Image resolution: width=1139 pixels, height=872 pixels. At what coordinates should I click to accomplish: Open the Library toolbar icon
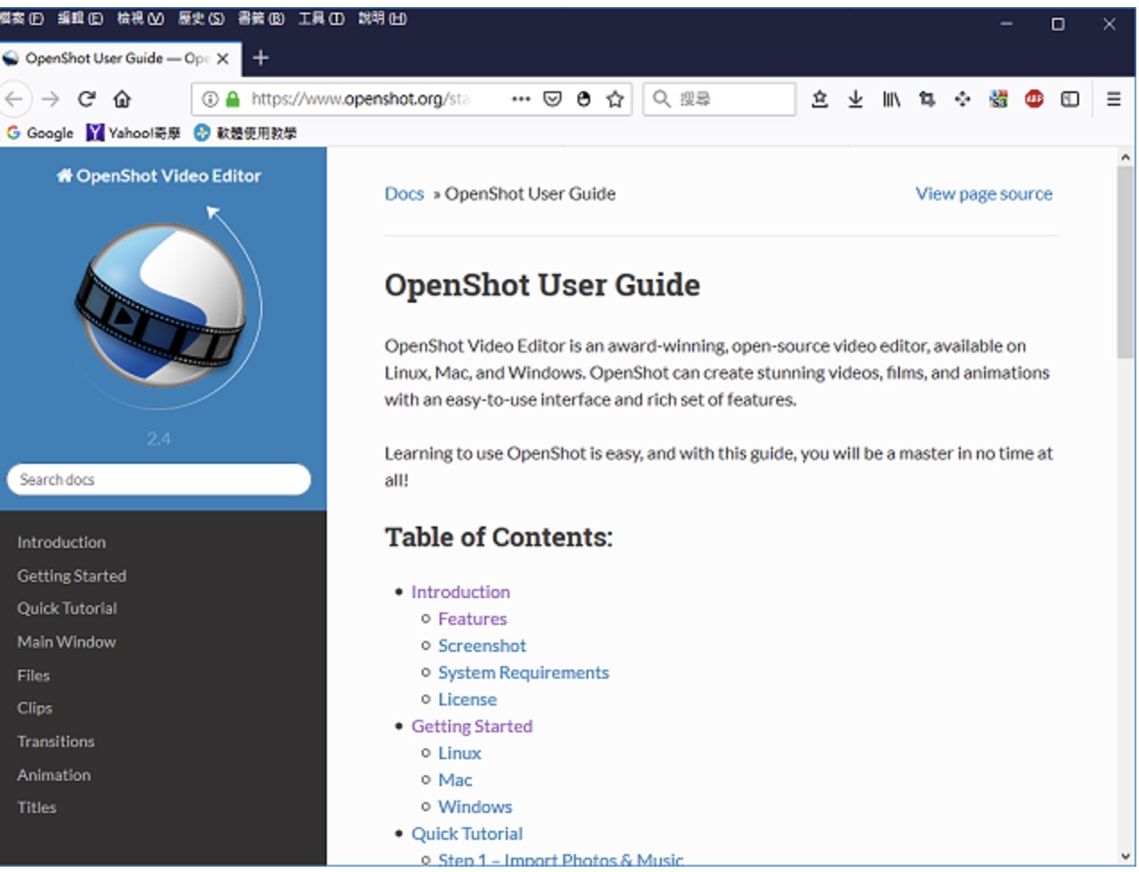point(891,98)
